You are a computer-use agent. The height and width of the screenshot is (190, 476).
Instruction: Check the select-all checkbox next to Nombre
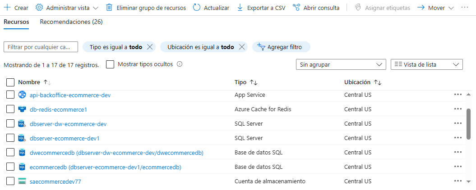(x=10, y=82)
